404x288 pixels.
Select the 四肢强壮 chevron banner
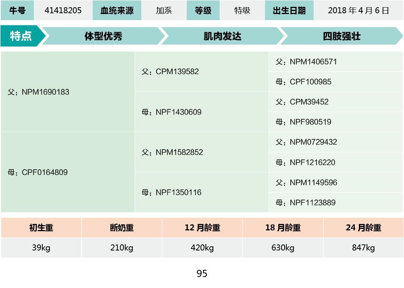(341, 36)
